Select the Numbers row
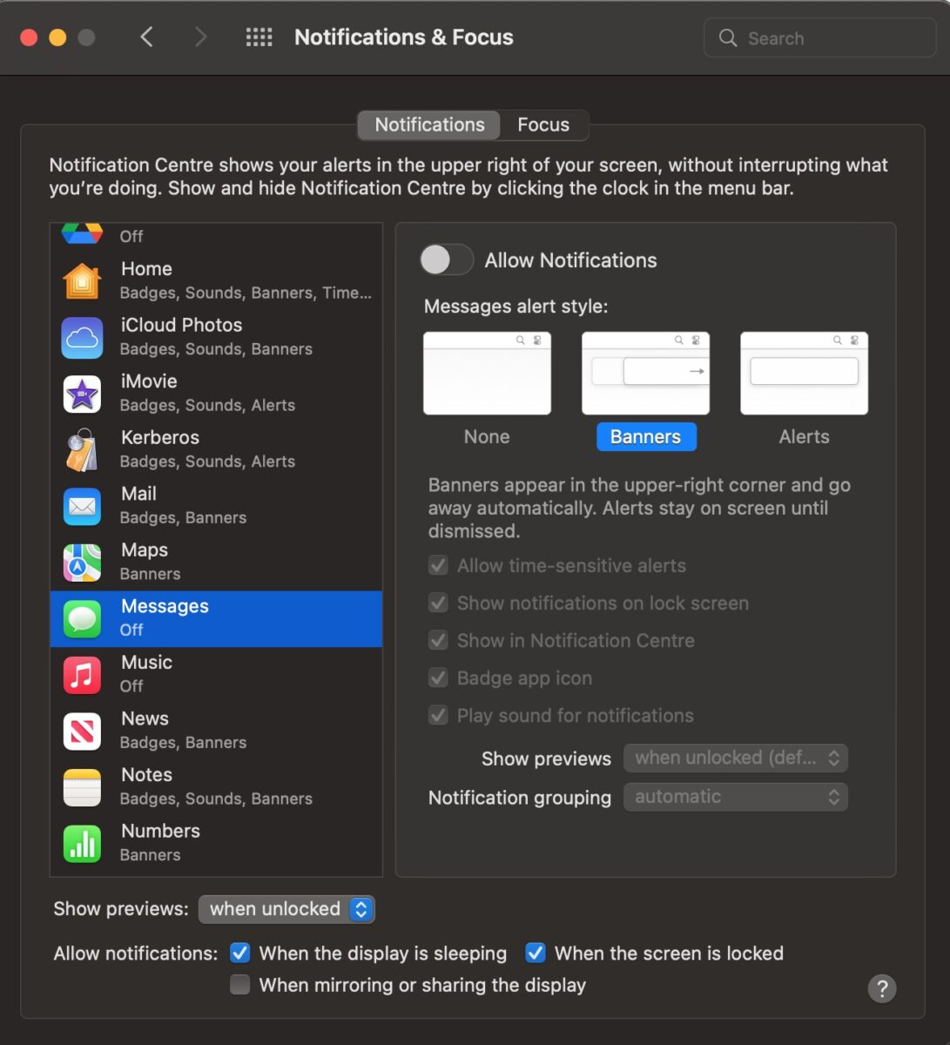Image resolution: width=950 pixels, height=1045 pixels. pyautogui.click(x=216, y=844)
